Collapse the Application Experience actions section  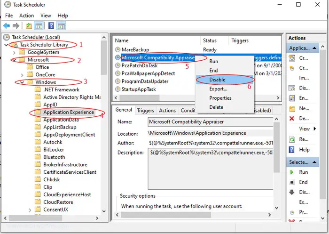tap(314, 48)
